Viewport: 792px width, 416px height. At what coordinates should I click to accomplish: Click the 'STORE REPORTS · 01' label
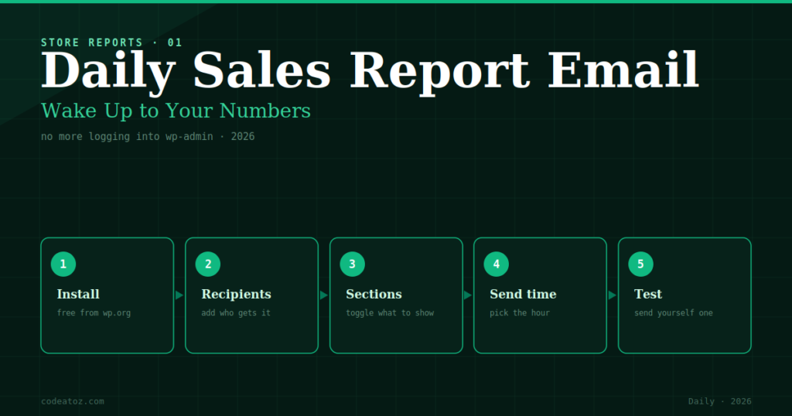point(111,43)
